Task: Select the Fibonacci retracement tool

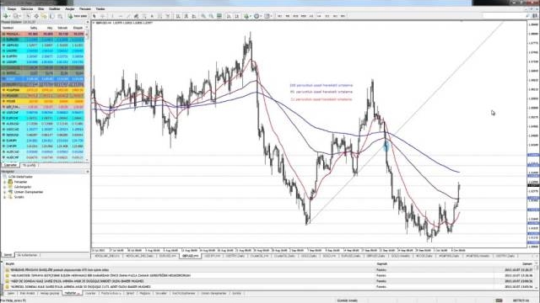Action: [x=144, y=16]
